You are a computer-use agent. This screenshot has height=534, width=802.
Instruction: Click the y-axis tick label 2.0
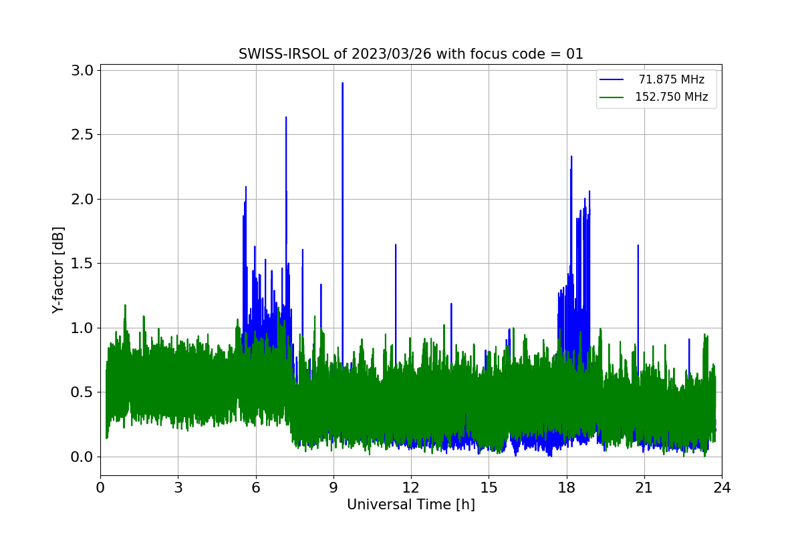point(81,199)
